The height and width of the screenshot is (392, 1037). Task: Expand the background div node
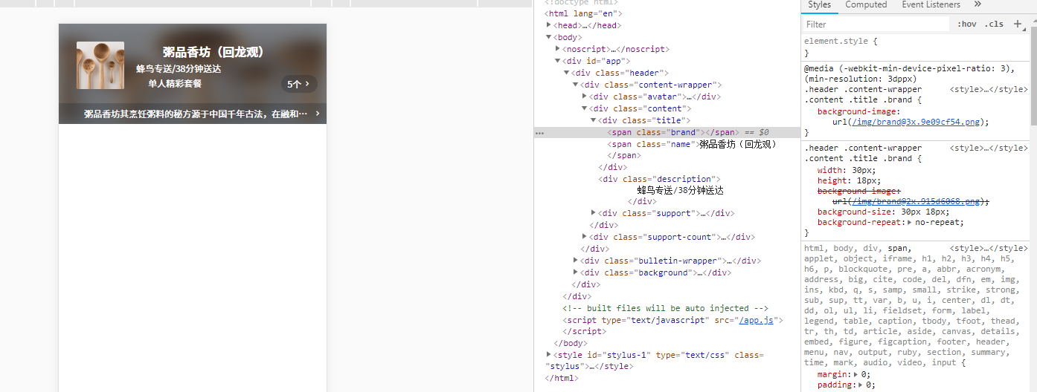[576, 272]
